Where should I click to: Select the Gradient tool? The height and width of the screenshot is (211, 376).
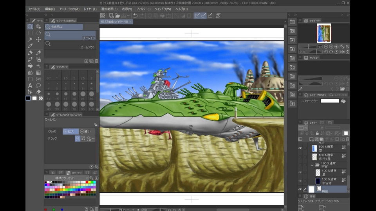(38, 72)
